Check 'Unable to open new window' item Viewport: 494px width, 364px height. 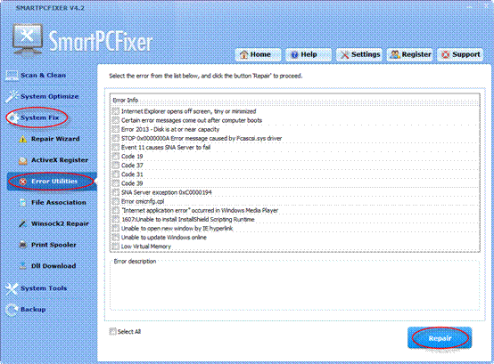coord(116,228)
